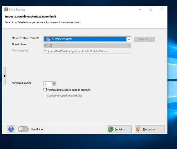The image size is (177, 149).
Task: Decrease Numero di copie with down arrow
Action: click(54, 85)
